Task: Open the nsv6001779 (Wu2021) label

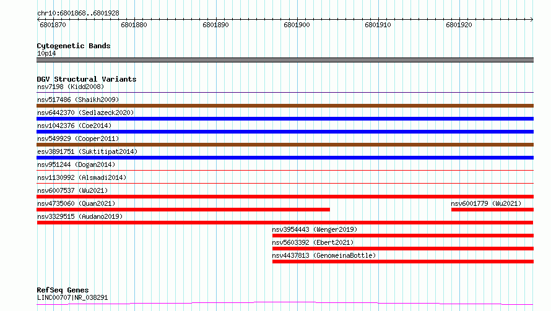Action: 486,203
